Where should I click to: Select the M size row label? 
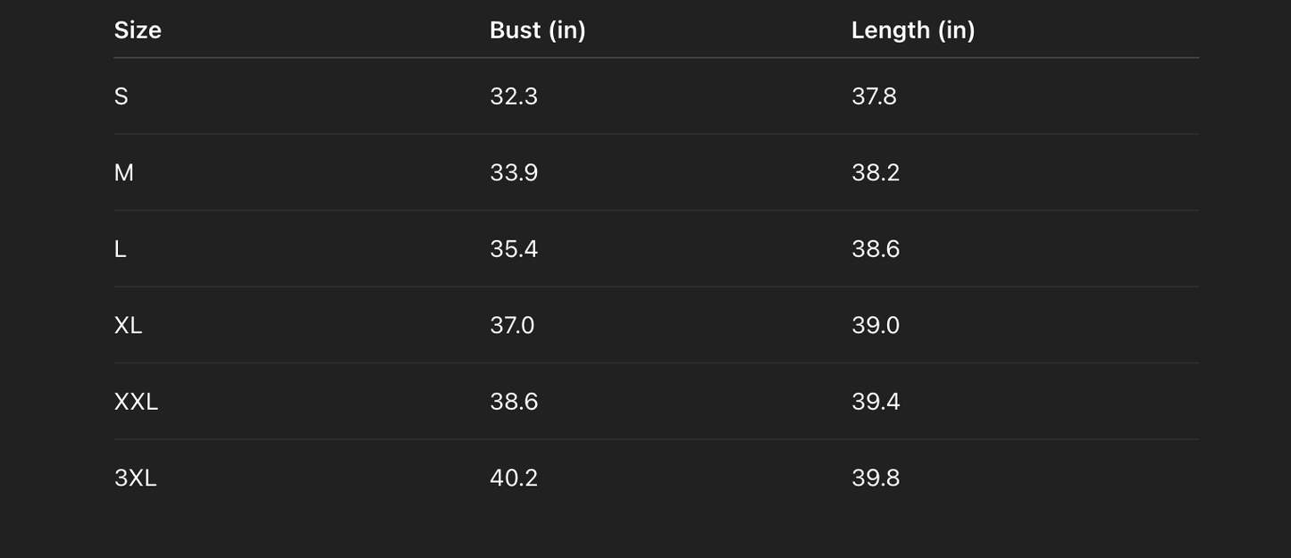point(124,172)
